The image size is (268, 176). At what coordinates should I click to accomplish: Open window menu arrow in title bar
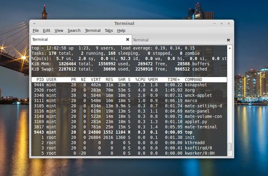point(34,24)
